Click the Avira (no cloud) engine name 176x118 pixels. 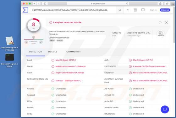111,107
